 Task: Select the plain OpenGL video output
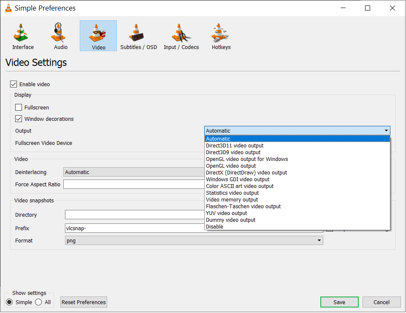pos(297,166)
